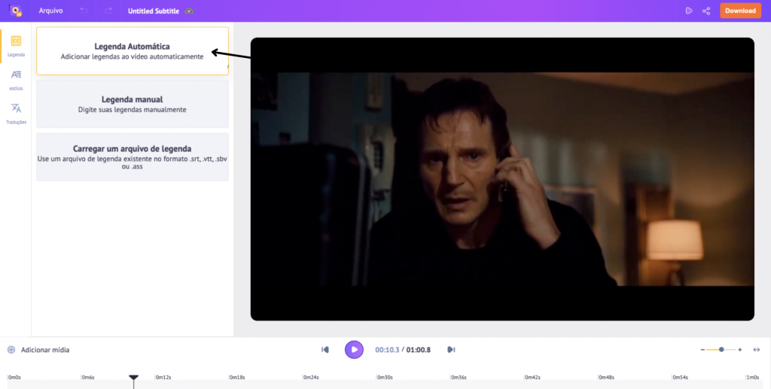The height and width of the screenshot is (389, 771).
Task: Click the Untitled Subtitle project title
Action: click(x=154, y=11)
